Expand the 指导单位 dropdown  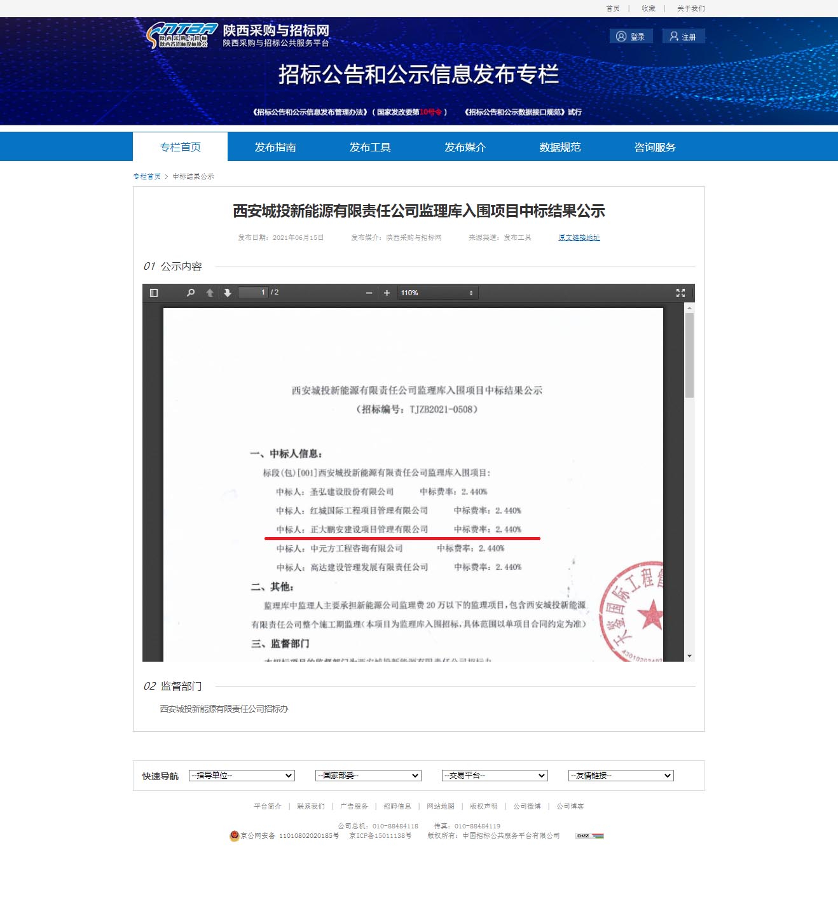click(x=242, y=776)
